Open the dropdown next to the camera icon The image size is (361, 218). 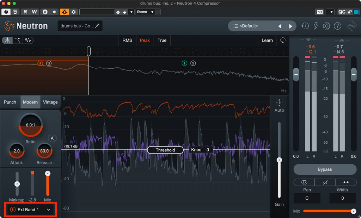point(330,12)
